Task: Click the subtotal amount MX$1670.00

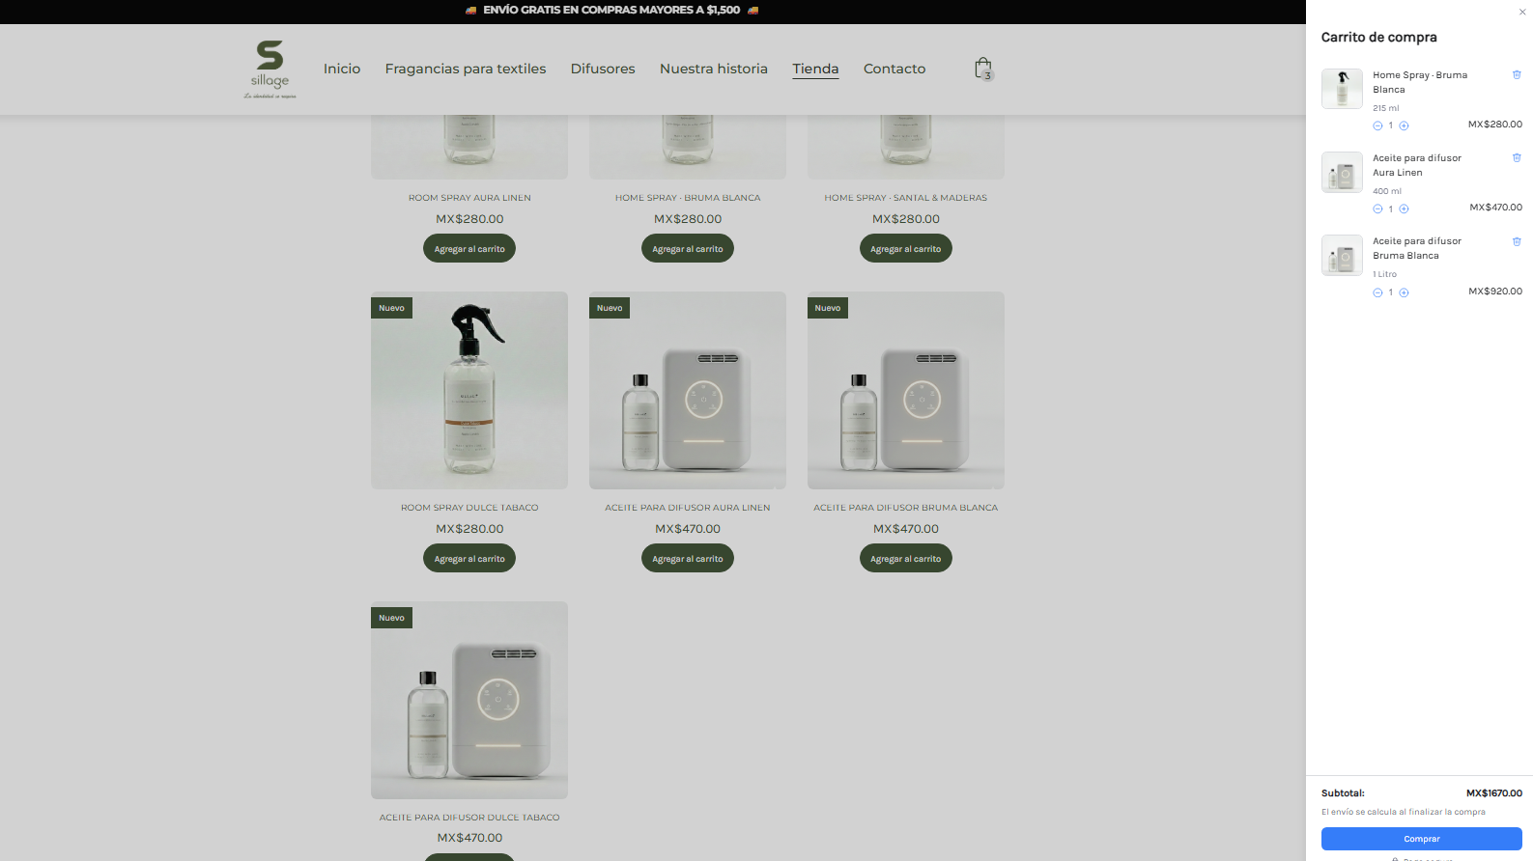Action: 1494,793
